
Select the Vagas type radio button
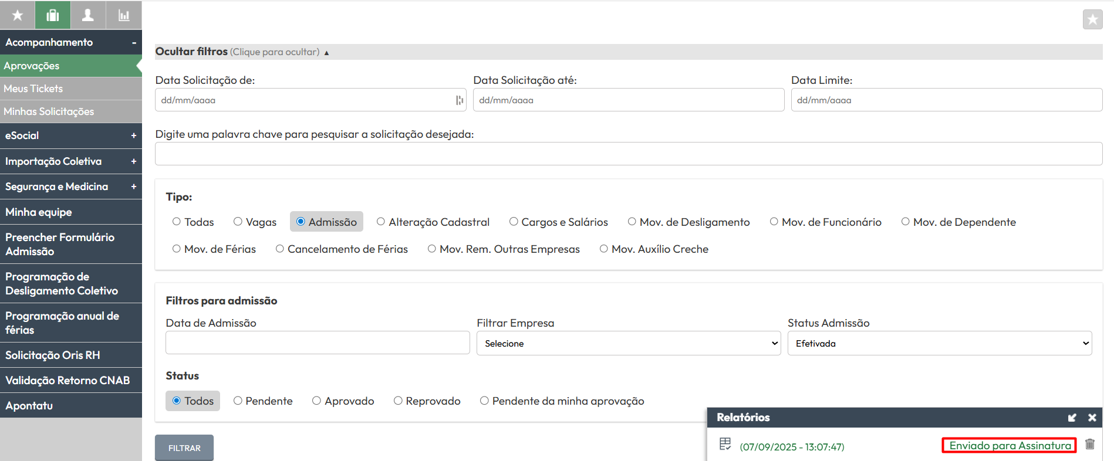pyautogui.click(x=238, y=222)
